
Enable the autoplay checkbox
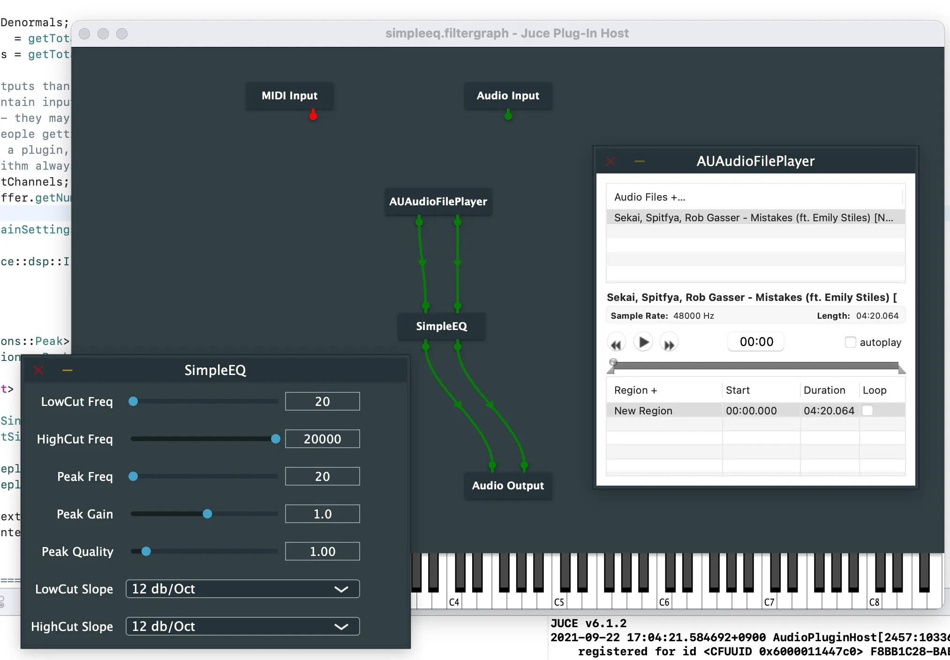click(x=850, y=342)
